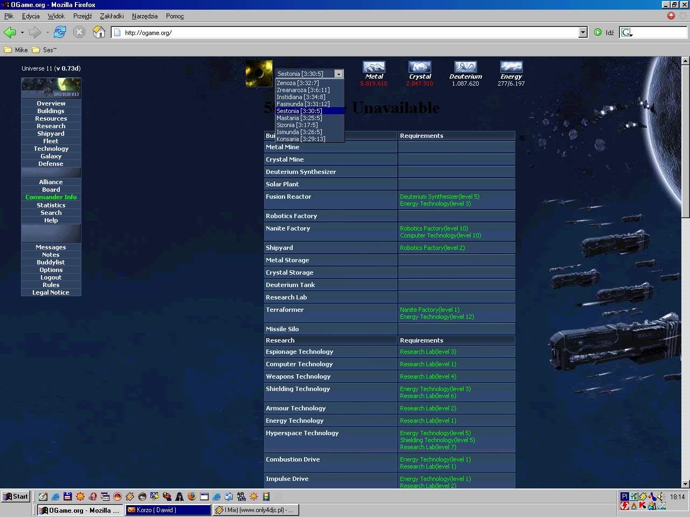Screen dimensions: 690x517
Task: Open the Messages sidebar link
Action: 51,247
